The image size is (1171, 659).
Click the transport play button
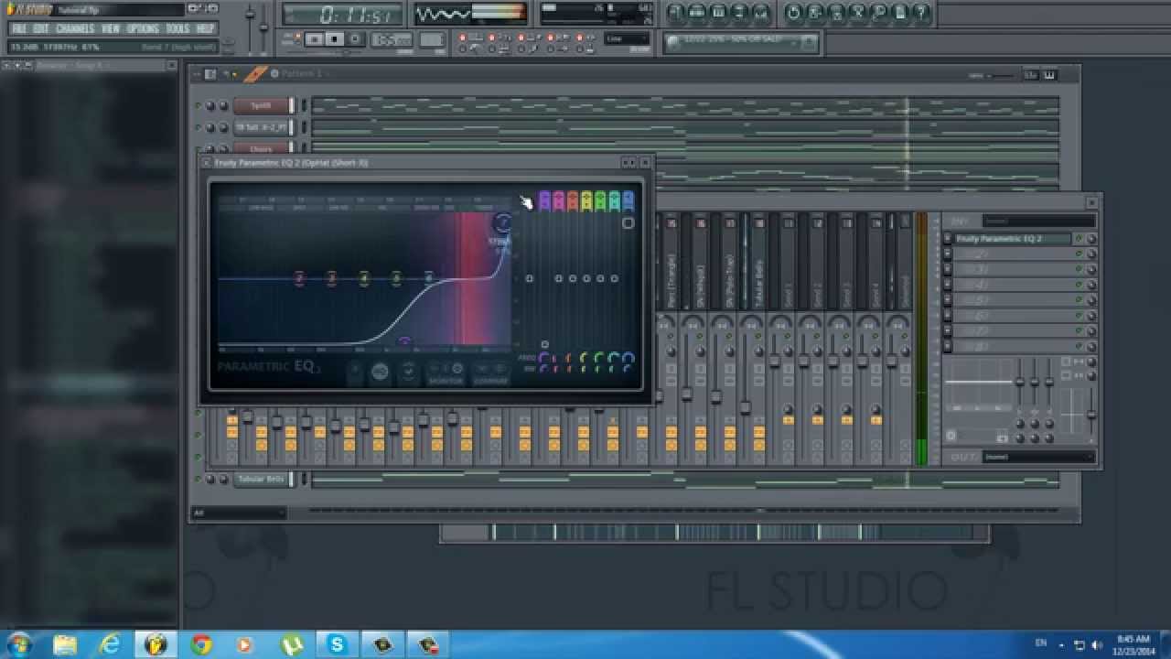pos(316,39)
